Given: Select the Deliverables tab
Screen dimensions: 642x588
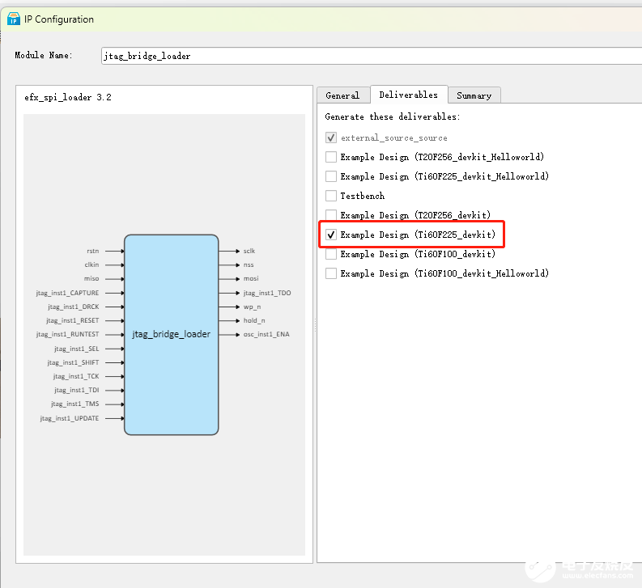Looking at the screenshot, I should click(x=408, y=95).
